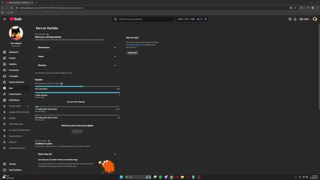The width and height of the screenshot is (320, 180).
Task: Open the account avatar menu
Action: tap(315, 19)
